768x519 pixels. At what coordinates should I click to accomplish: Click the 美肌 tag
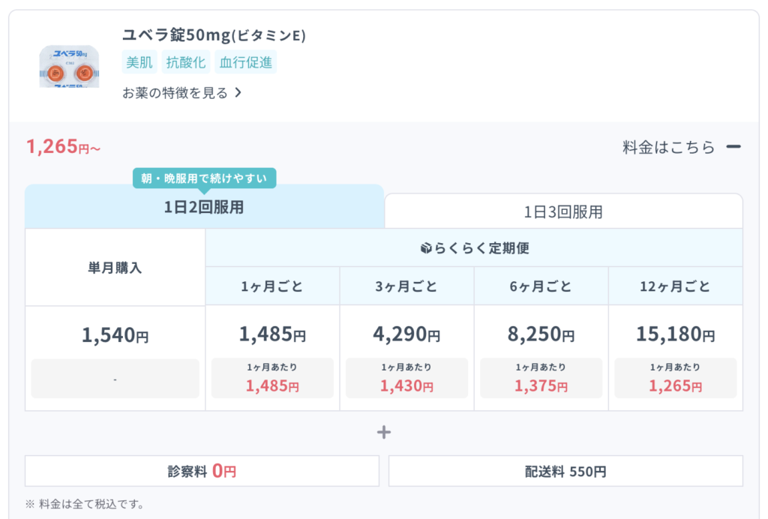(139, 62)
